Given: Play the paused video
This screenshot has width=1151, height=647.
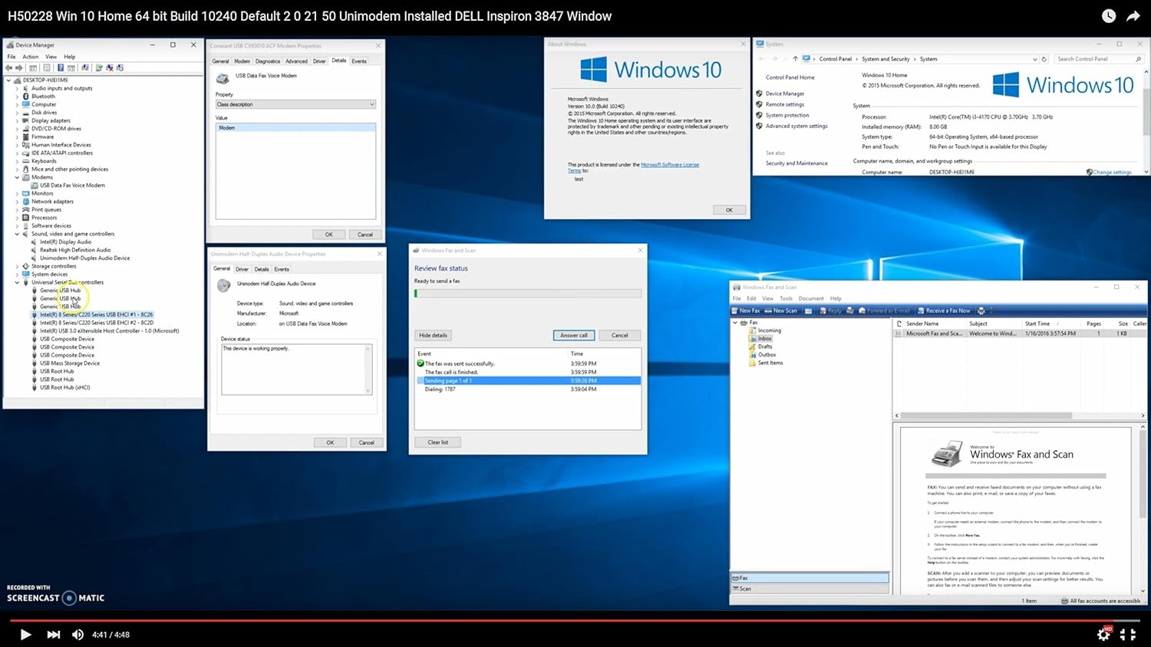Looking at the screenshot, I should click(x=25, y=634).
